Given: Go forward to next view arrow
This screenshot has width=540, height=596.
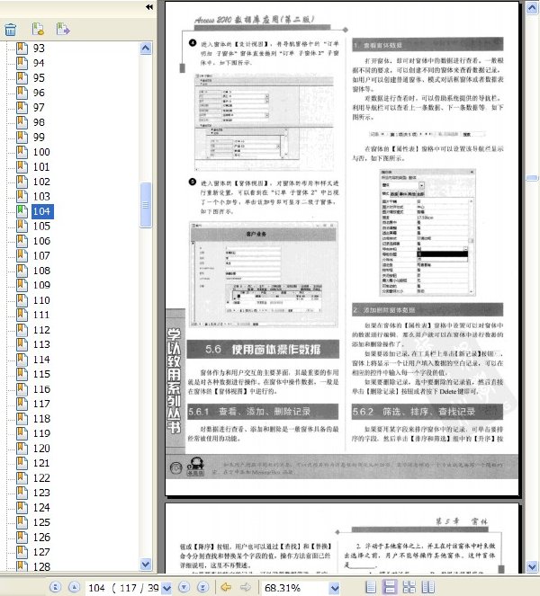Looking at the screenshot, I should coord(246,587).
